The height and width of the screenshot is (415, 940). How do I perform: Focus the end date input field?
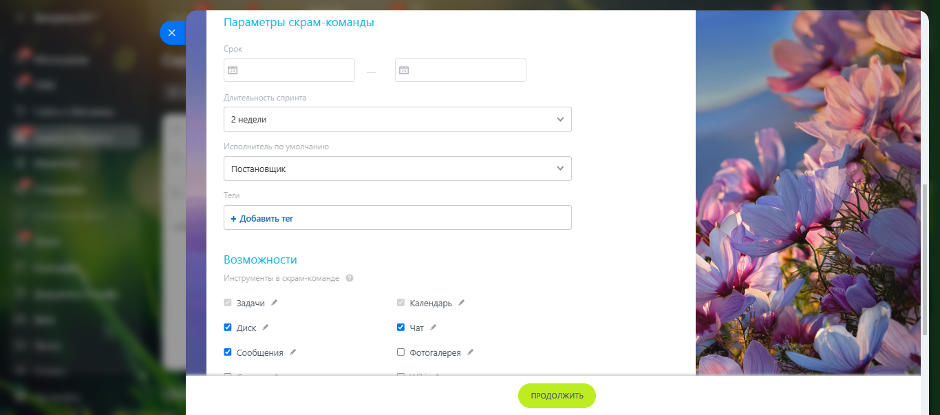pyautogui.click(x=460, y=70)
